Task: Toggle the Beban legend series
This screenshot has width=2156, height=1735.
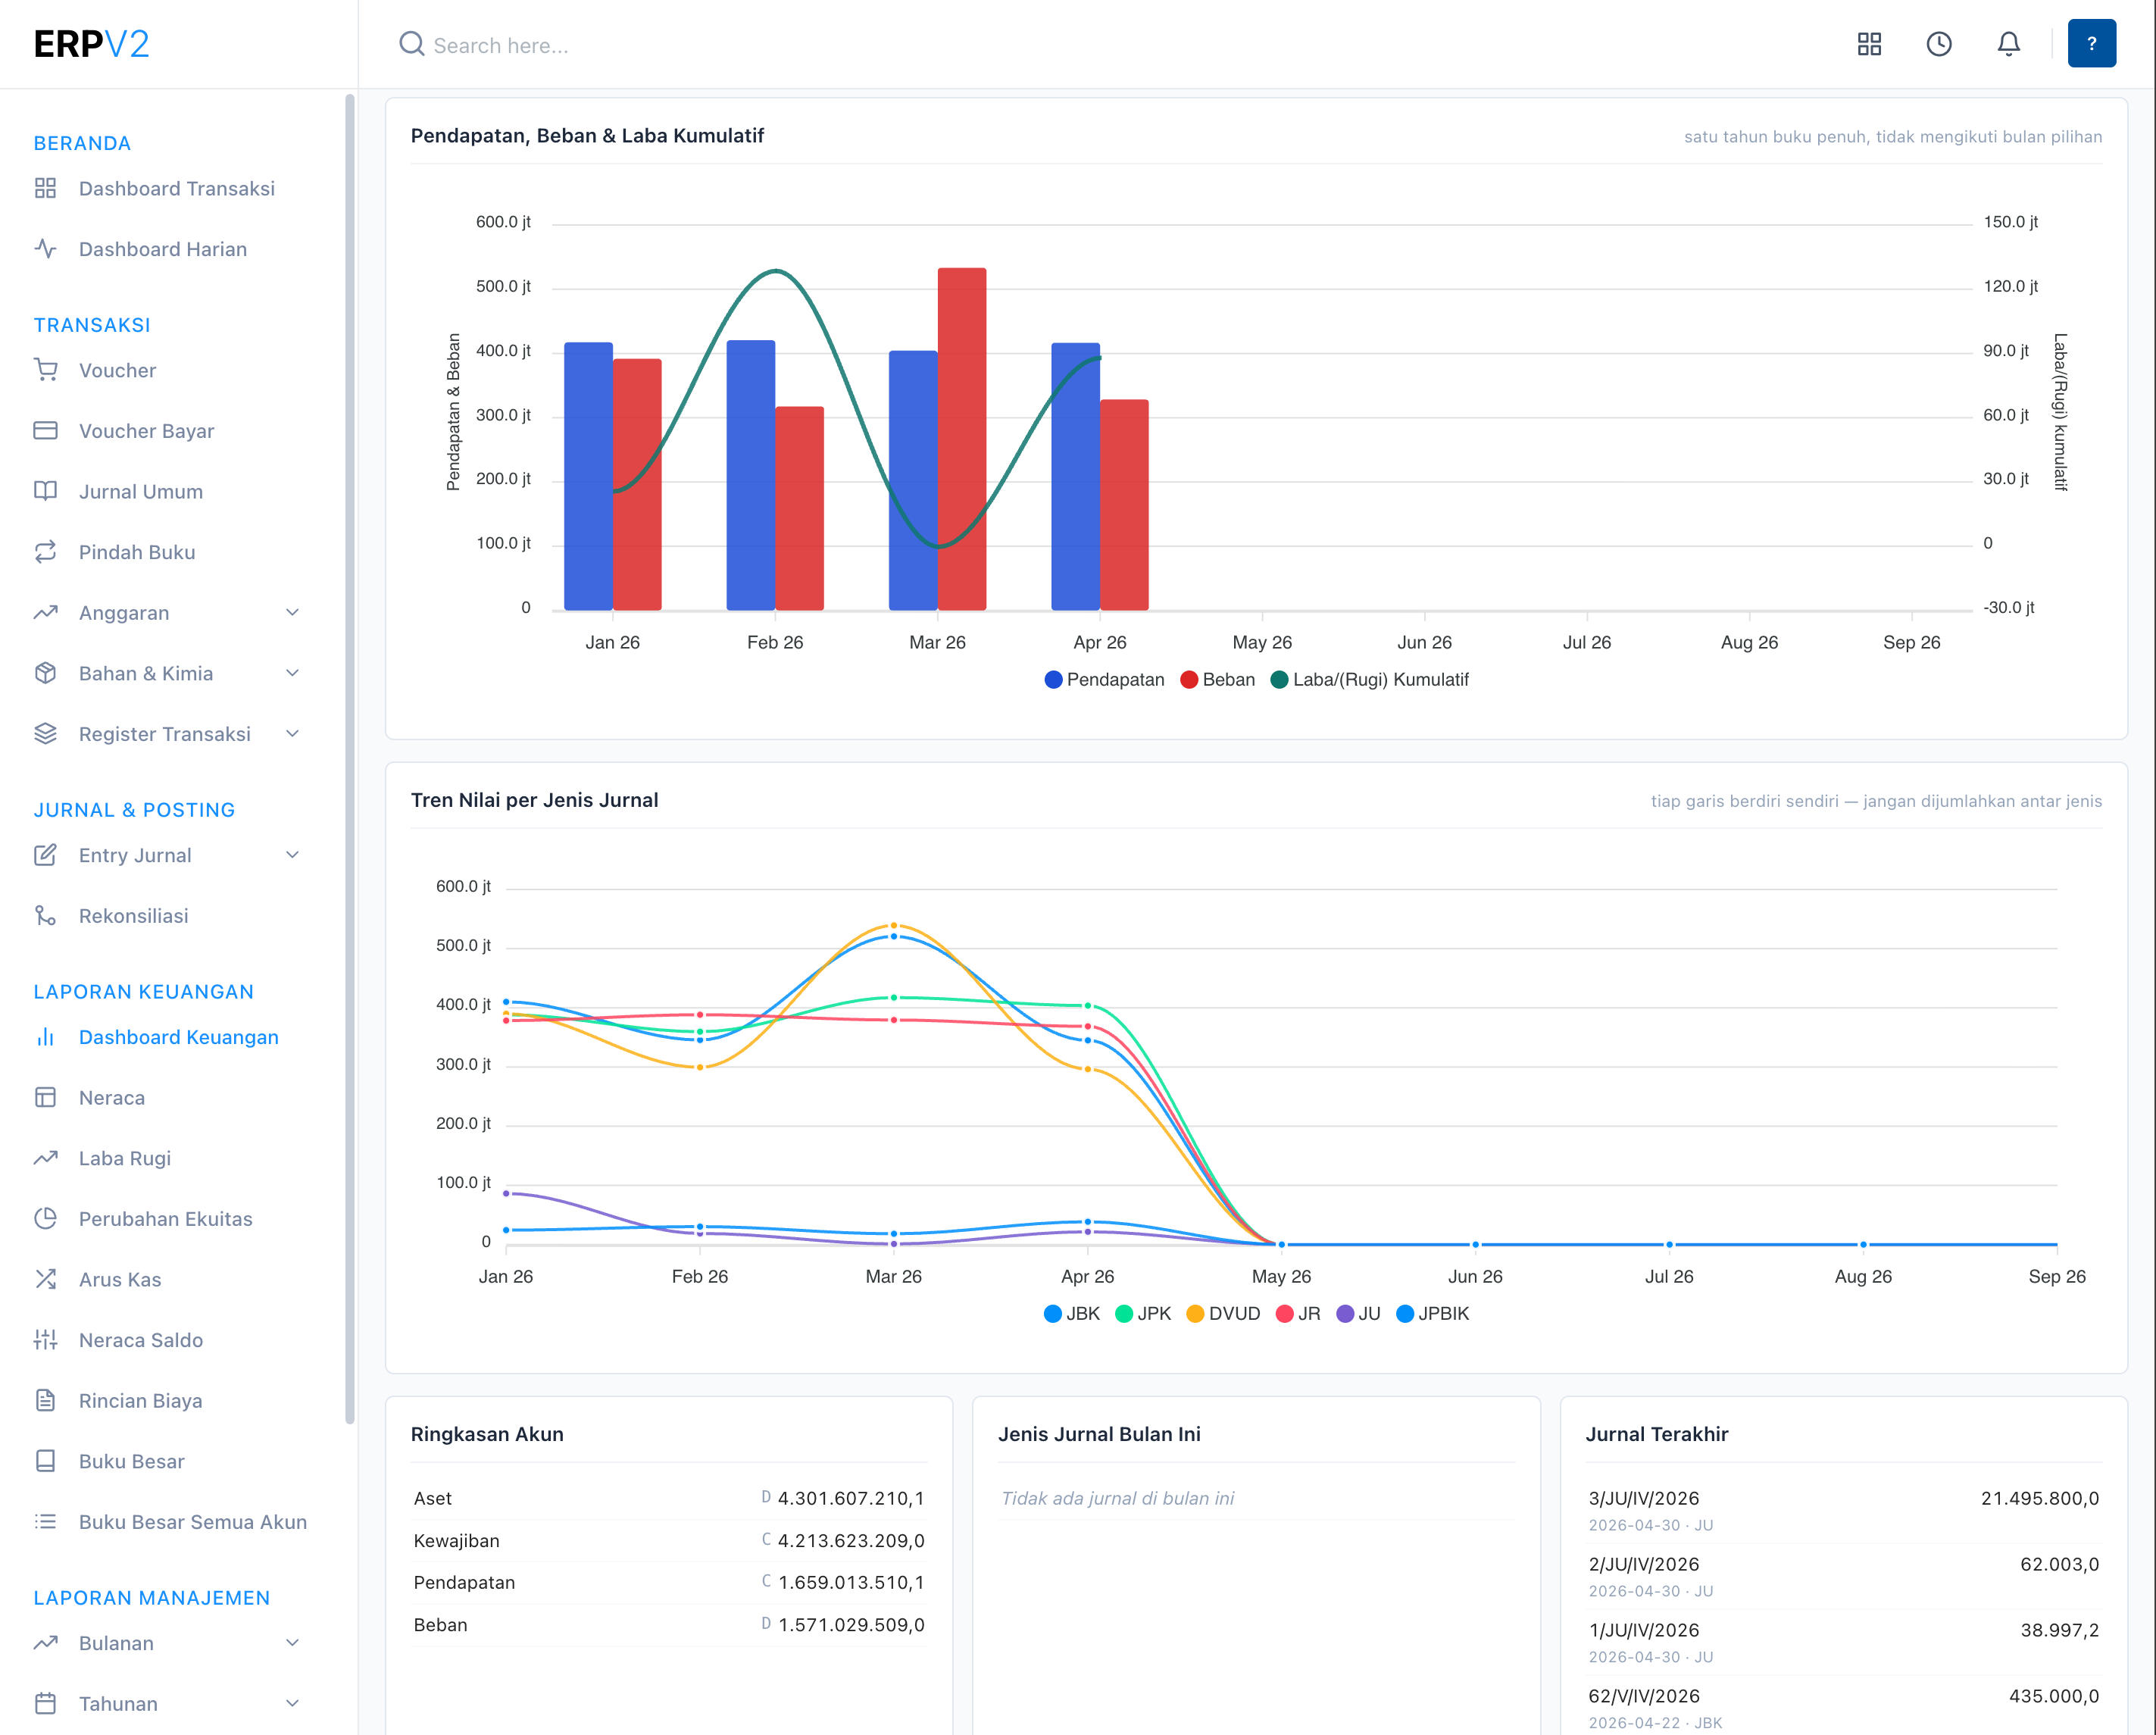Action: [x=1217, y=680]
